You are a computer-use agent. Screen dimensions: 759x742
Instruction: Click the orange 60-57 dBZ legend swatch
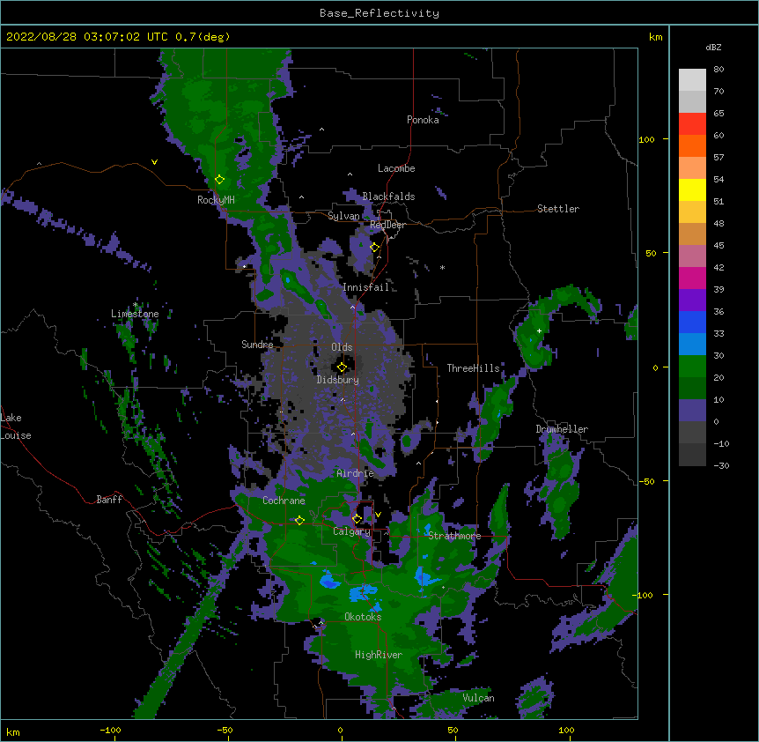(x=692, y=145)
